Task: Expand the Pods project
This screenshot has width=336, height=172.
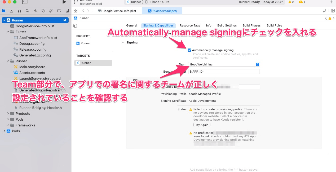Action: click(4, 131)
